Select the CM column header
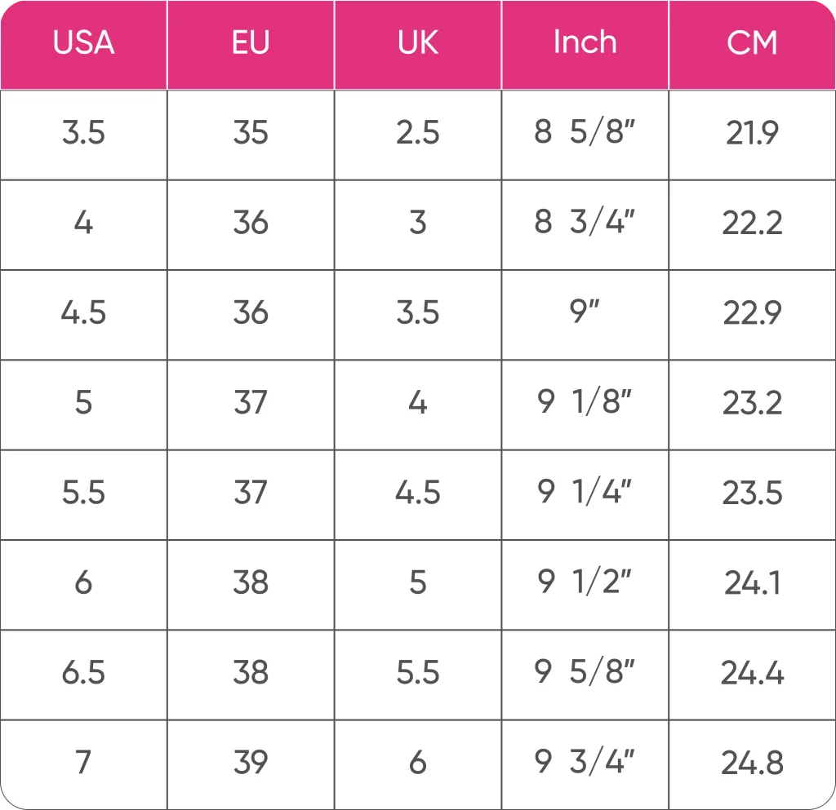836x810 pixels. (x=752, y=43)
